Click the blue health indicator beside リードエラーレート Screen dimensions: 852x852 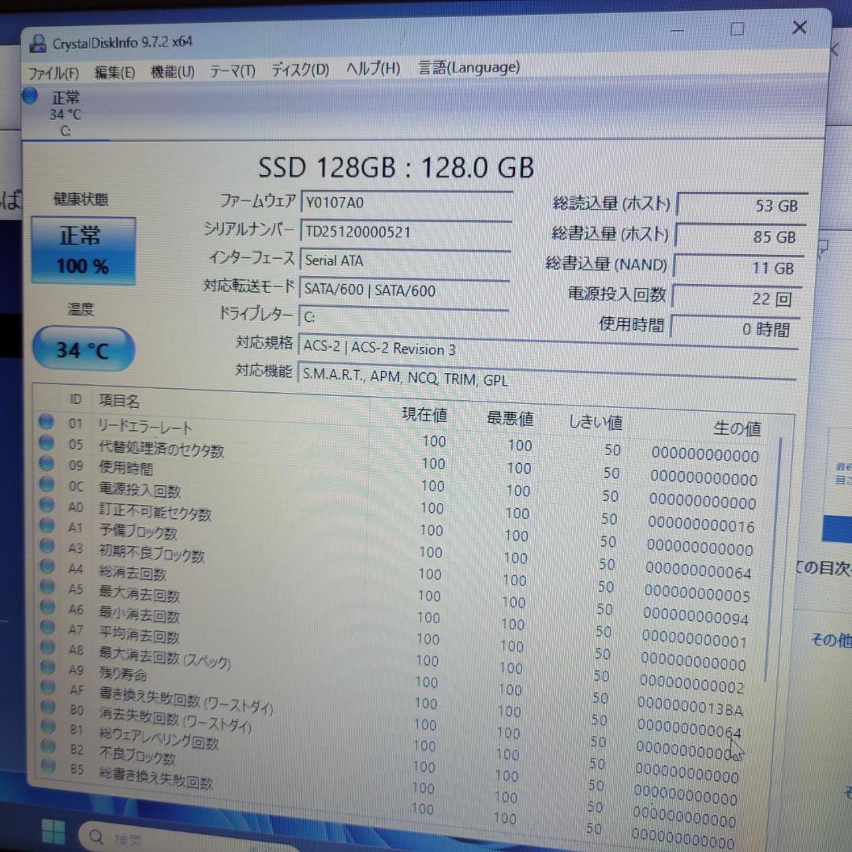click(46, 424)
